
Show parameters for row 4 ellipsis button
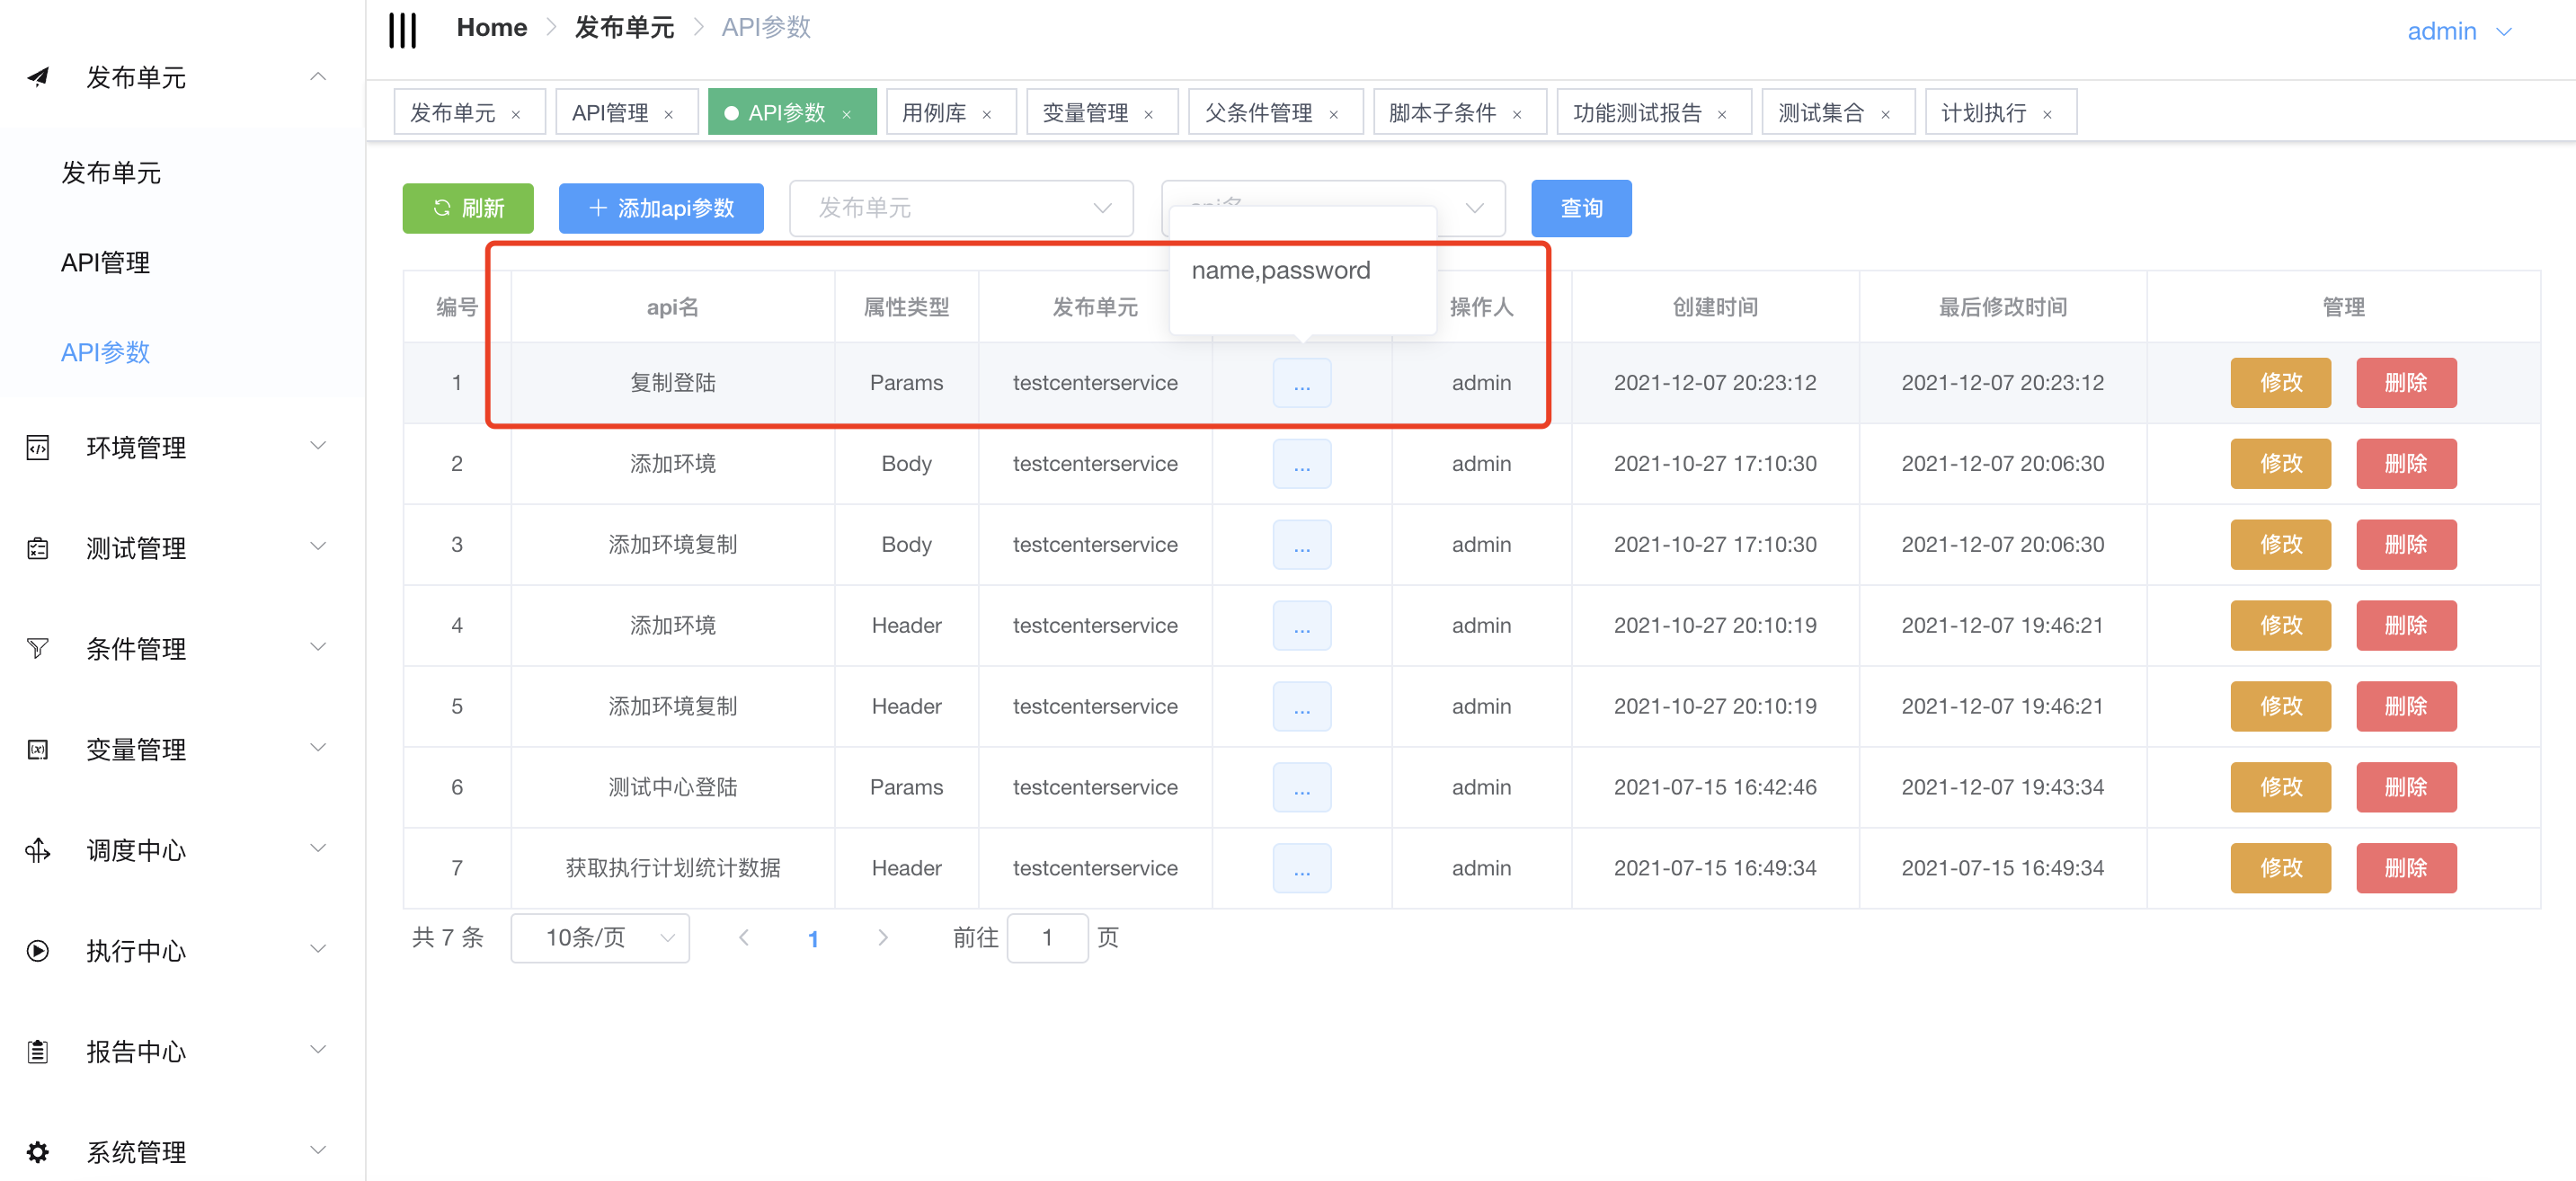1302,626
